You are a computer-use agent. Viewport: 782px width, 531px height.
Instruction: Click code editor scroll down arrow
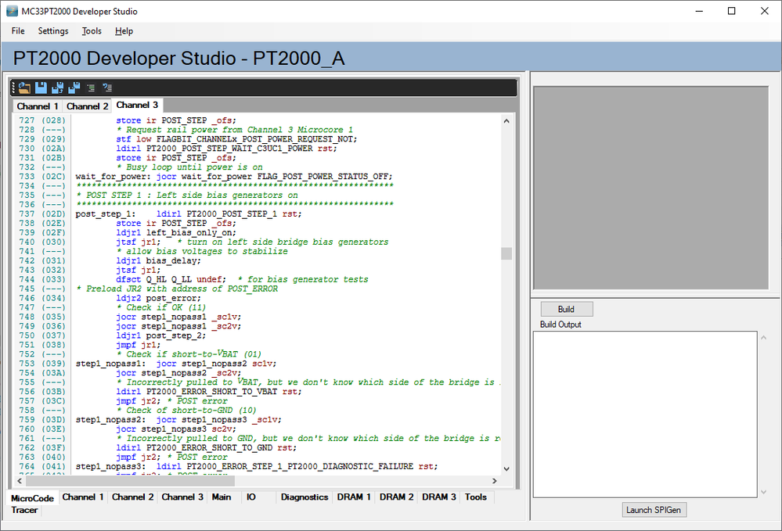pos(506,468)
